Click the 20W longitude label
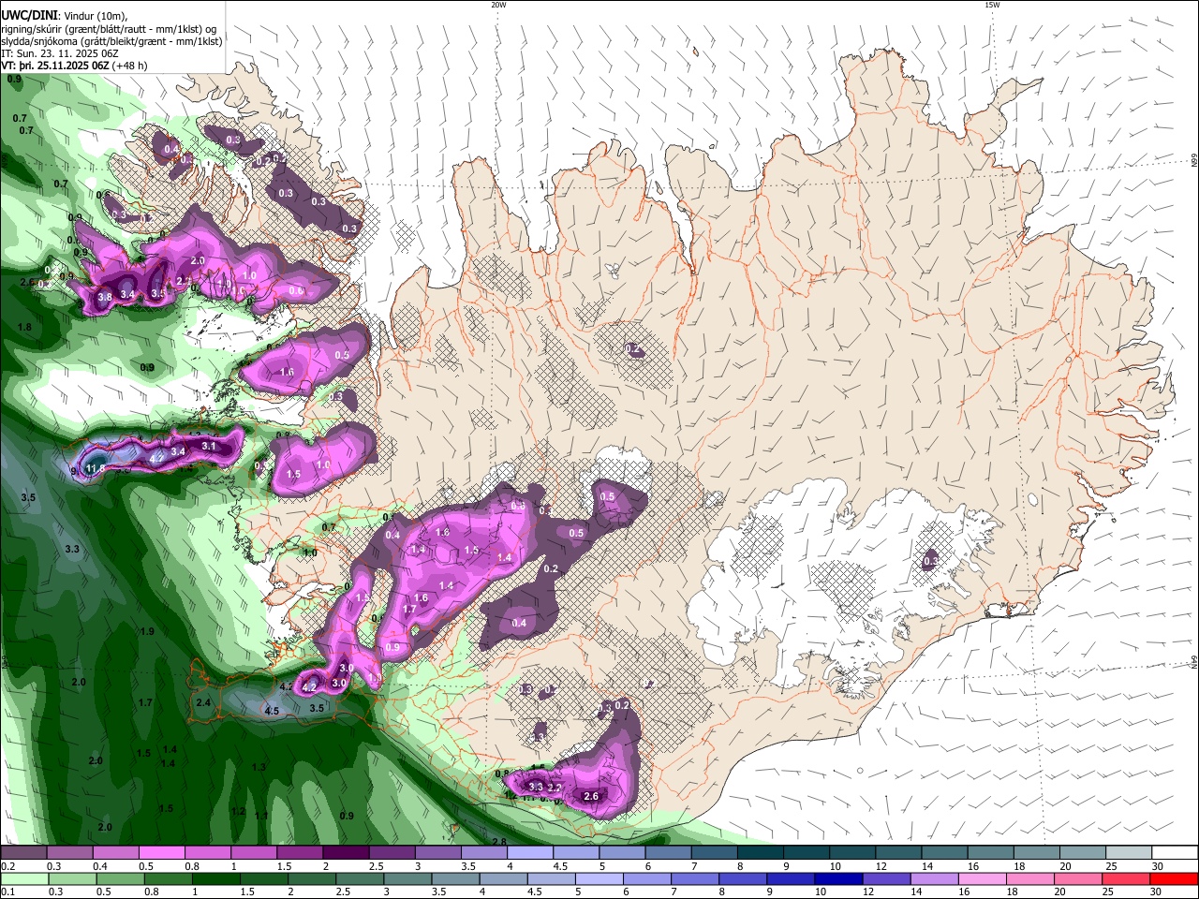 click(499, 5)
